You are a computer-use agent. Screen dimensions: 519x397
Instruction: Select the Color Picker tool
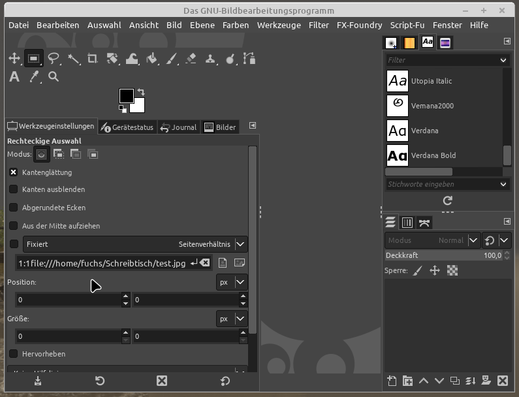(x=34, y=77)
